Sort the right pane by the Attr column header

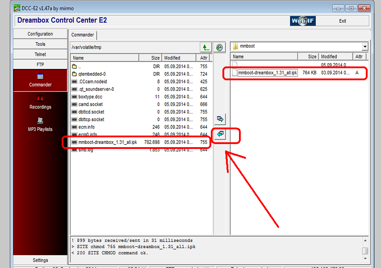[x=360, y=57]
